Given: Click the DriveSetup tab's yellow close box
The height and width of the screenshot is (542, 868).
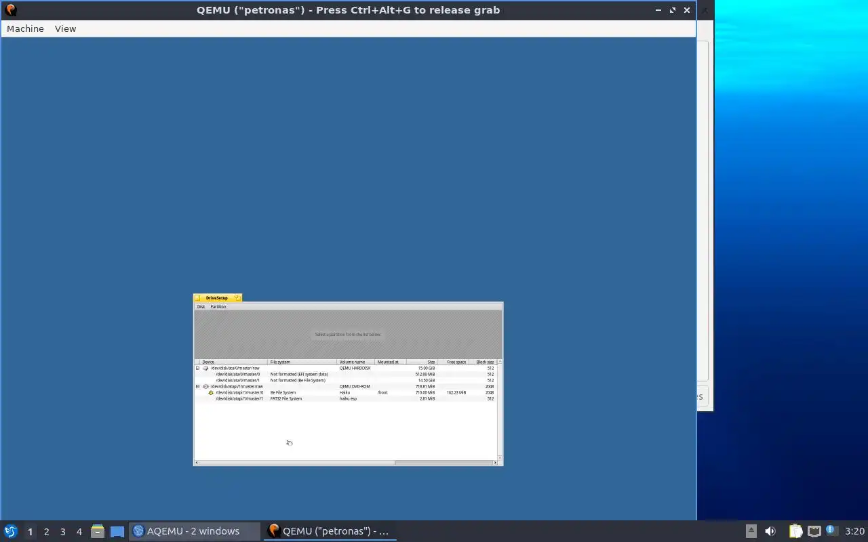Looking at the screenshot, I should 197,298.
